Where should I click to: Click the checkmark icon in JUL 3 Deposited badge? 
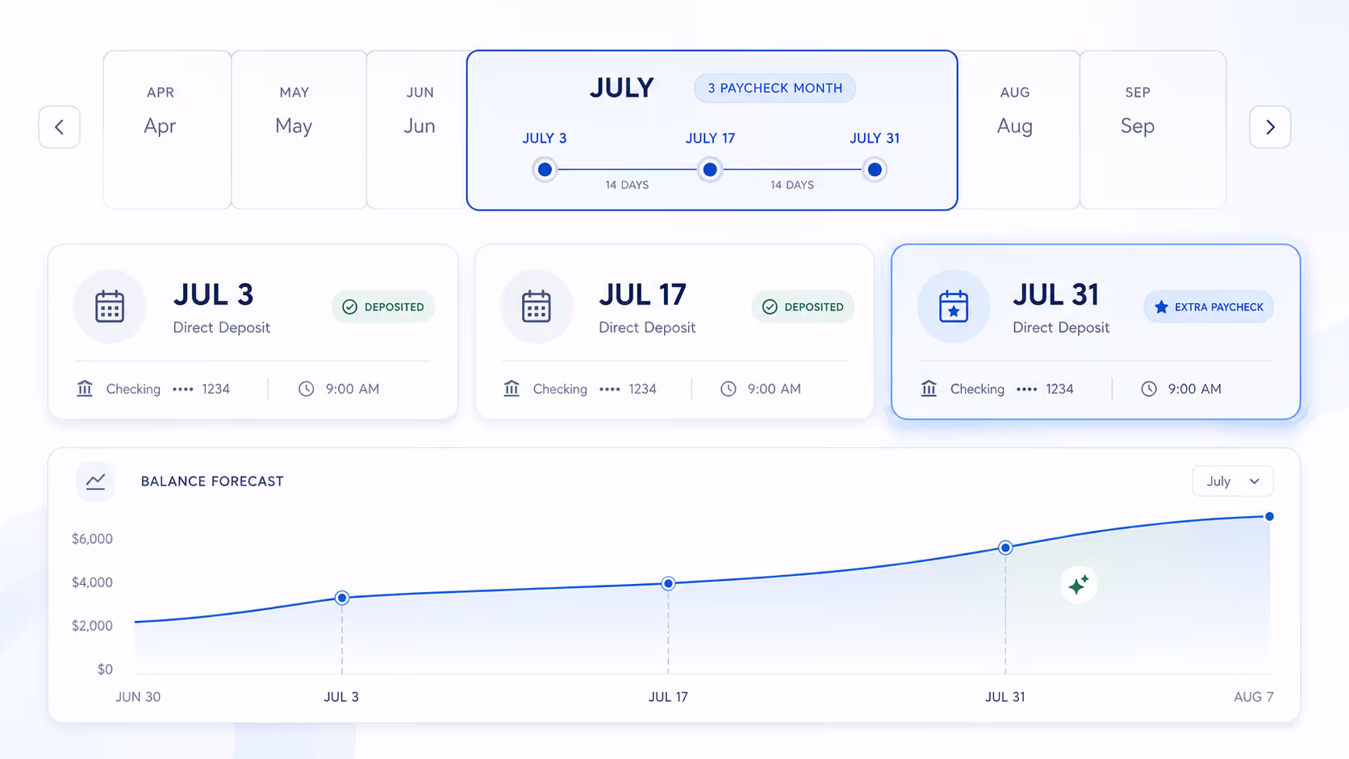(x=349, y=307)
